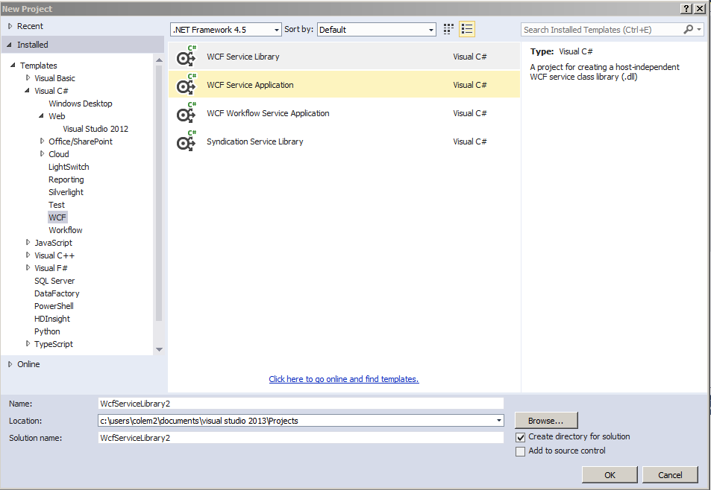Enable Add to source control checkbox

(521, 451)
